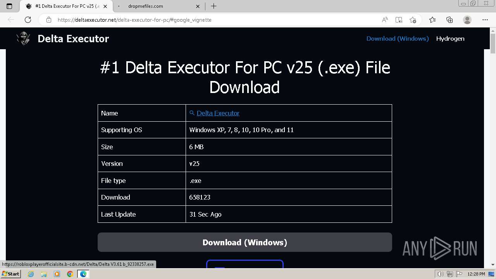This screenshot has width=496, height=279.
Task: Open the Favorites list
Action: (432, 20)
